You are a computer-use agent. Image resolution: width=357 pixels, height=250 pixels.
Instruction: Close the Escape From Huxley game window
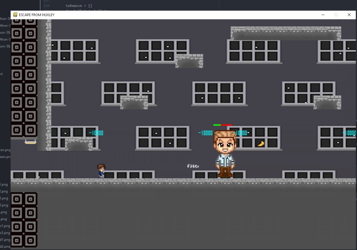click(x=349, y=15)
